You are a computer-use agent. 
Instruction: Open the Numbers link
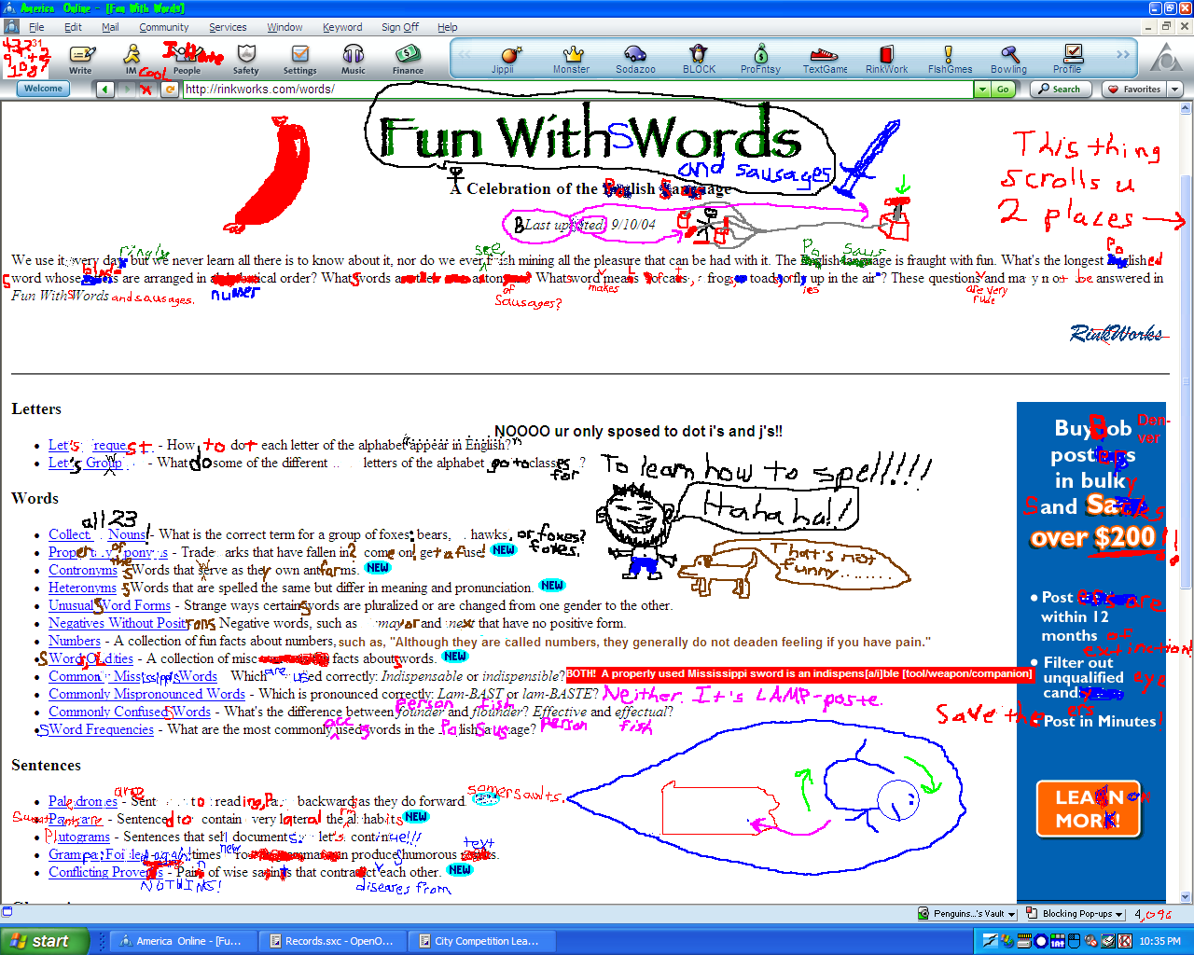pos(75,641)
